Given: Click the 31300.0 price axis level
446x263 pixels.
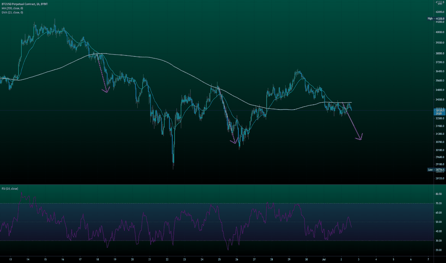Looking at the screenshot, I should [x=440, y=133].
